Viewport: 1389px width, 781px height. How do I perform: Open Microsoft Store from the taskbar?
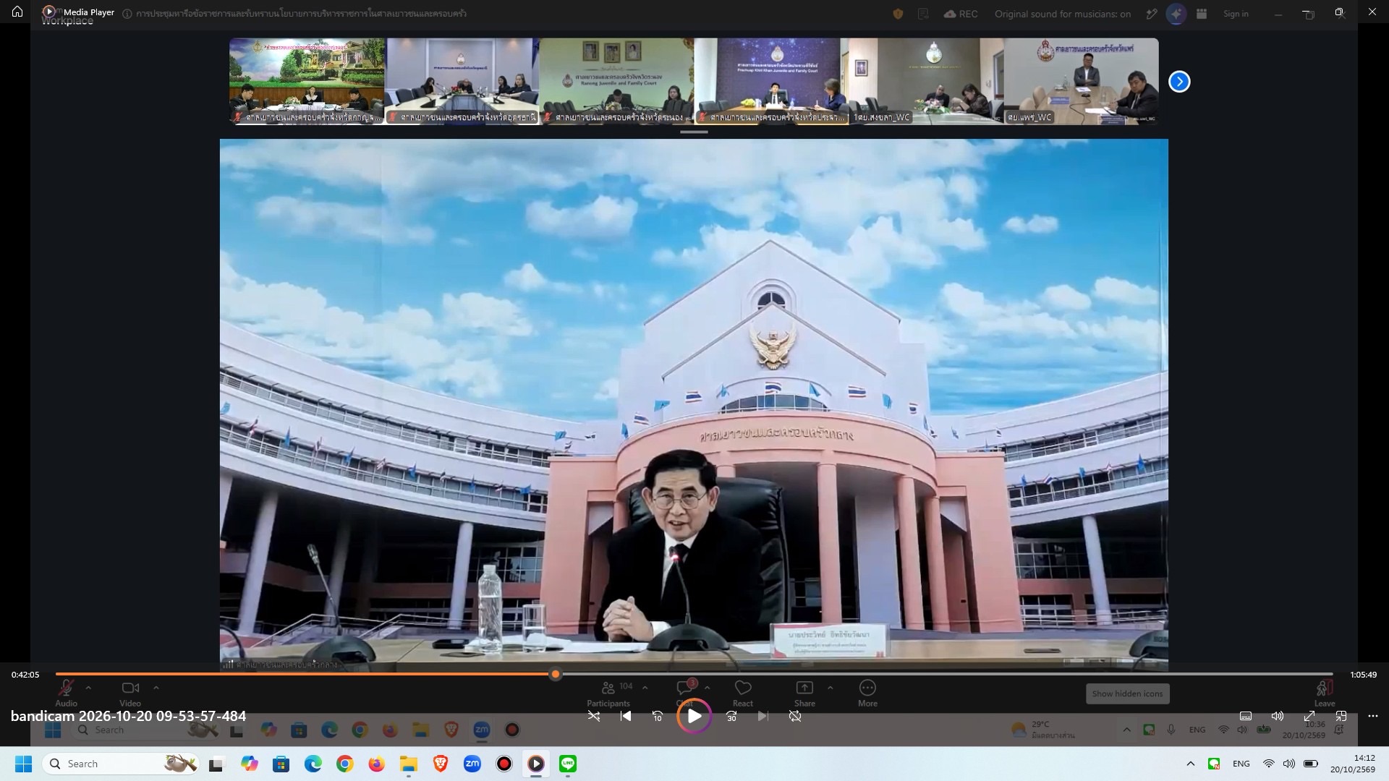point(281,764)
